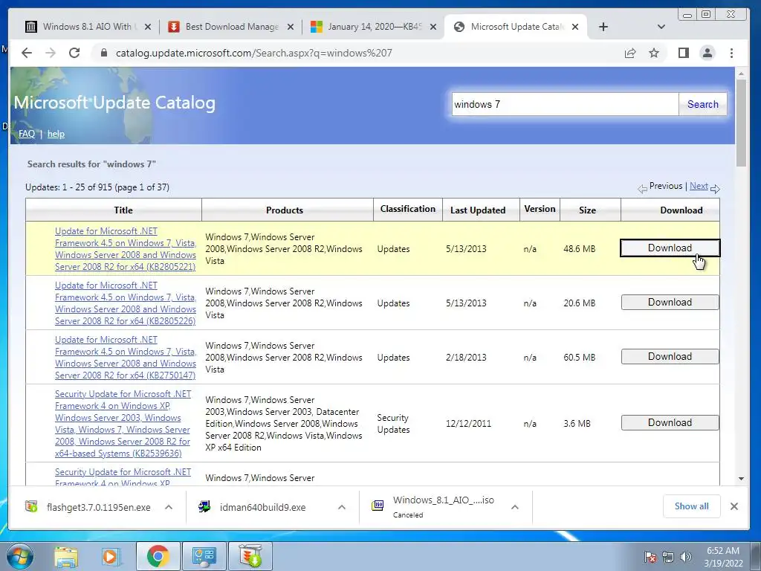
Task: Close the downloads bar
Action: pyautogui.click(x=734, y=506)
